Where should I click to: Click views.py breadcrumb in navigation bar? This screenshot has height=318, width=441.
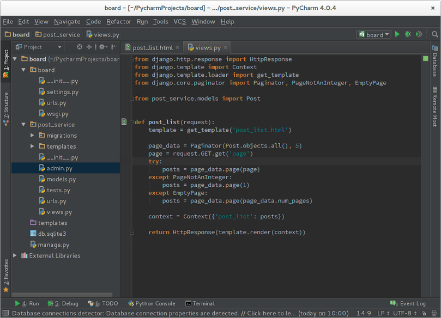coord(103,34)
